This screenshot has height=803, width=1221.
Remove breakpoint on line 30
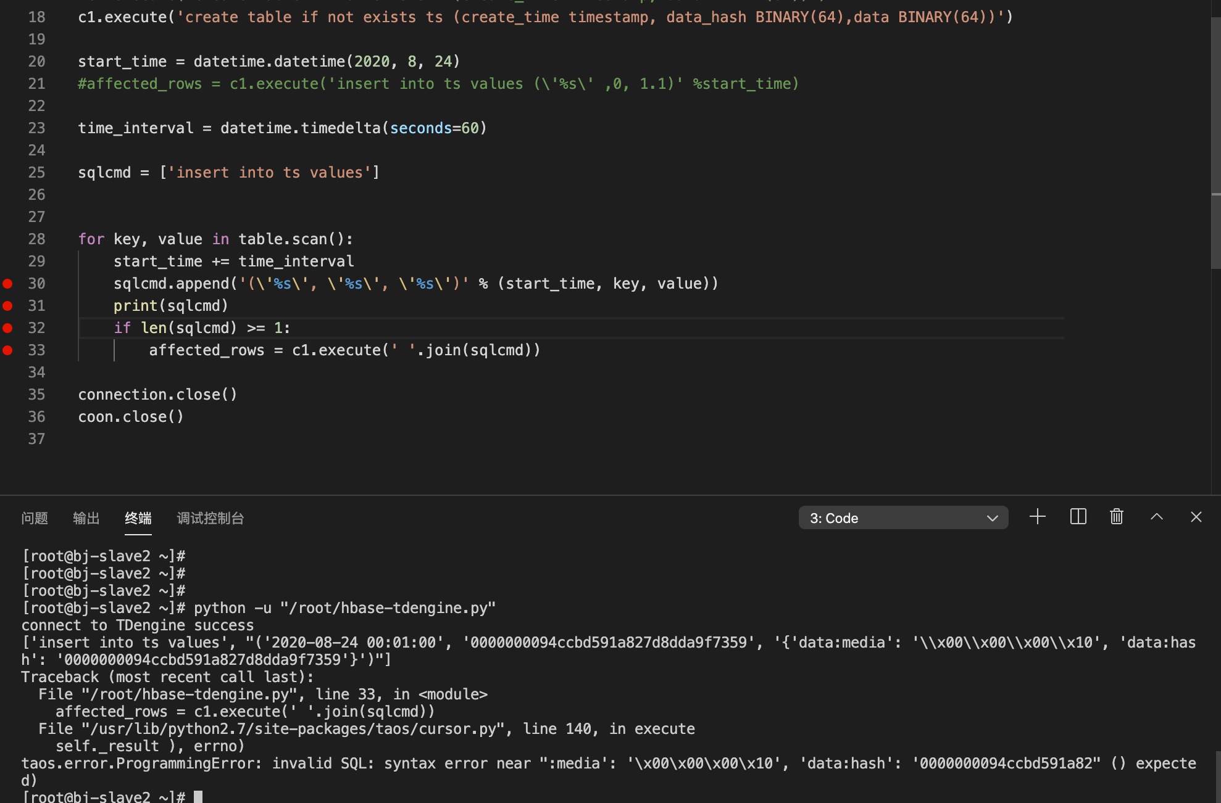[7, 284]
